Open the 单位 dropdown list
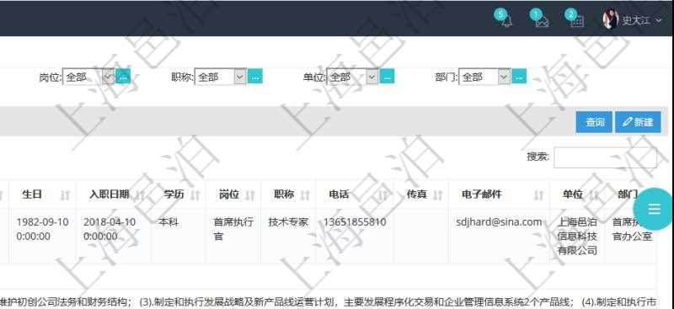Viewport: 674px width, 309px height. click(352, 77)
